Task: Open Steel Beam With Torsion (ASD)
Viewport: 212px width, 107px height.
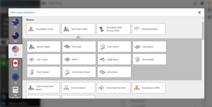Action: coord(114,29)
